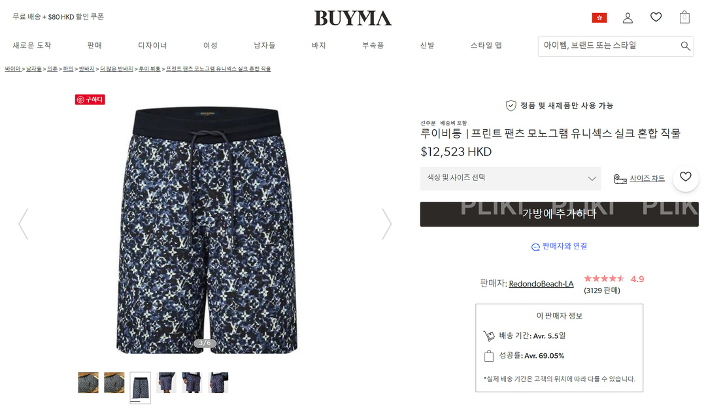Add product to favorites with heart button

685,177
